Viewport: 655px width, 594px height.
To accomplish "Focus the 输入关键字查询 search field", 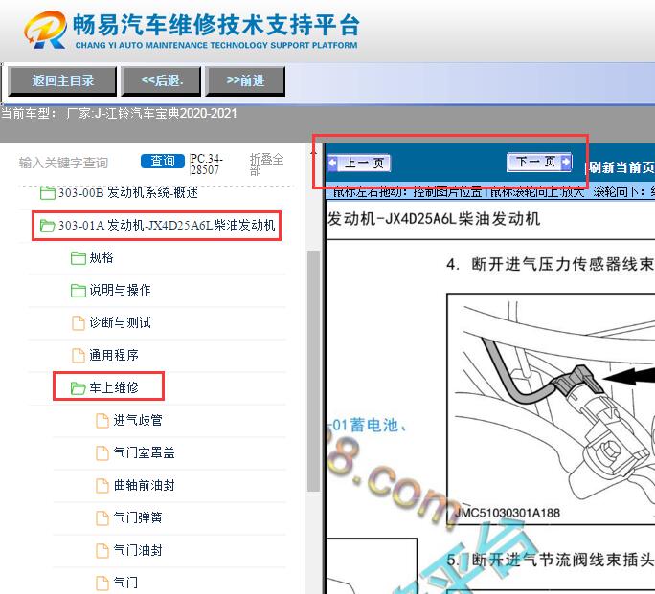I will (x=63, y=163).
